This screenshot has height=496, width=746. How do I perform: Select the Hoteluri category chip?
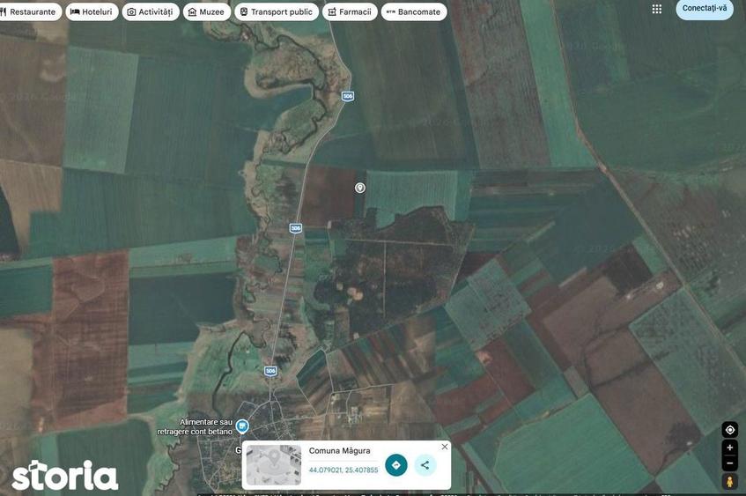point(92,12)
